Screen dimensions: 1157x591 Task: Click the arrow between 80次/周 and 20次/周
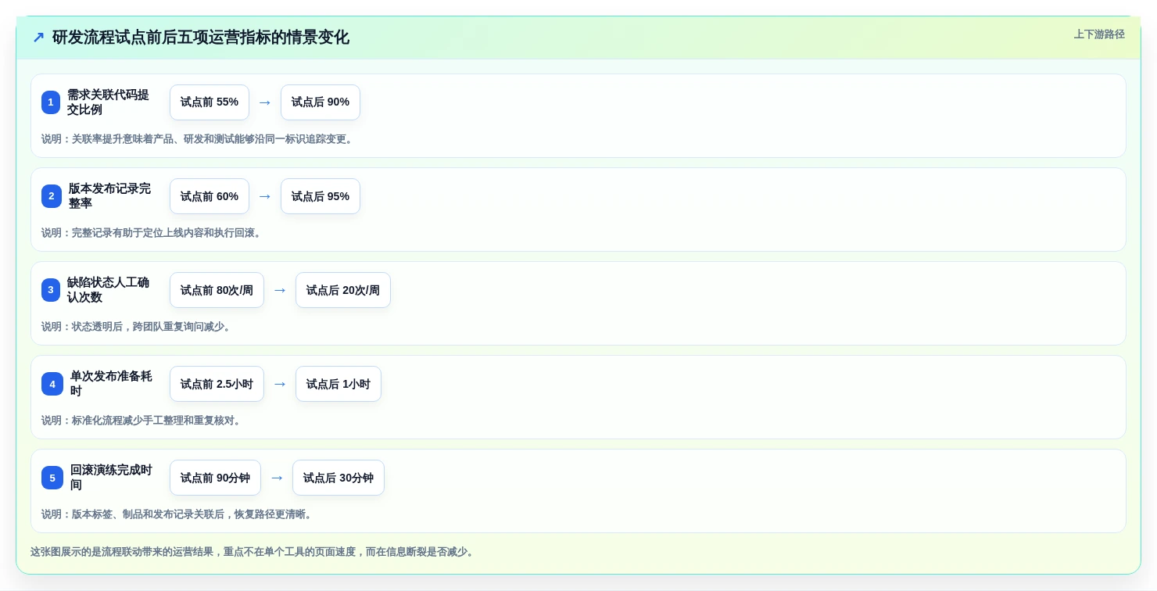tap(280, 290)
